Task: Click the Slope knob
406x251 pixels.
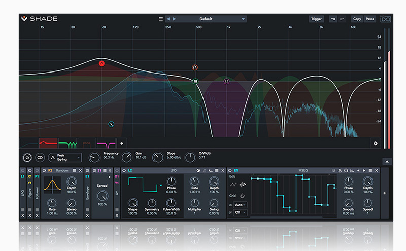Action: click(158, 158)
